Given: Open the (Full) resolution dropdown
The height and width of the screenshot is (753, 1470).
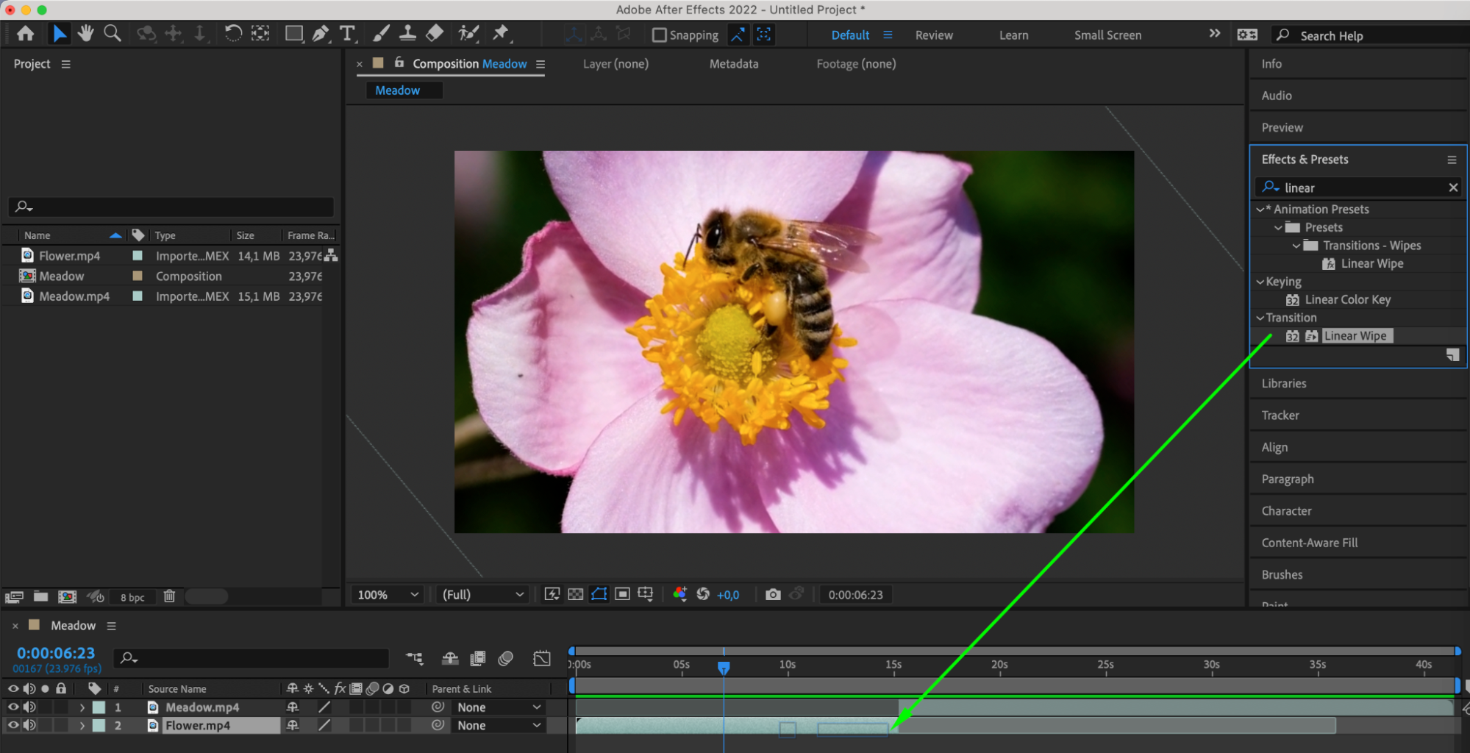Looking at the screenshot, I should [x=482, y=594].
